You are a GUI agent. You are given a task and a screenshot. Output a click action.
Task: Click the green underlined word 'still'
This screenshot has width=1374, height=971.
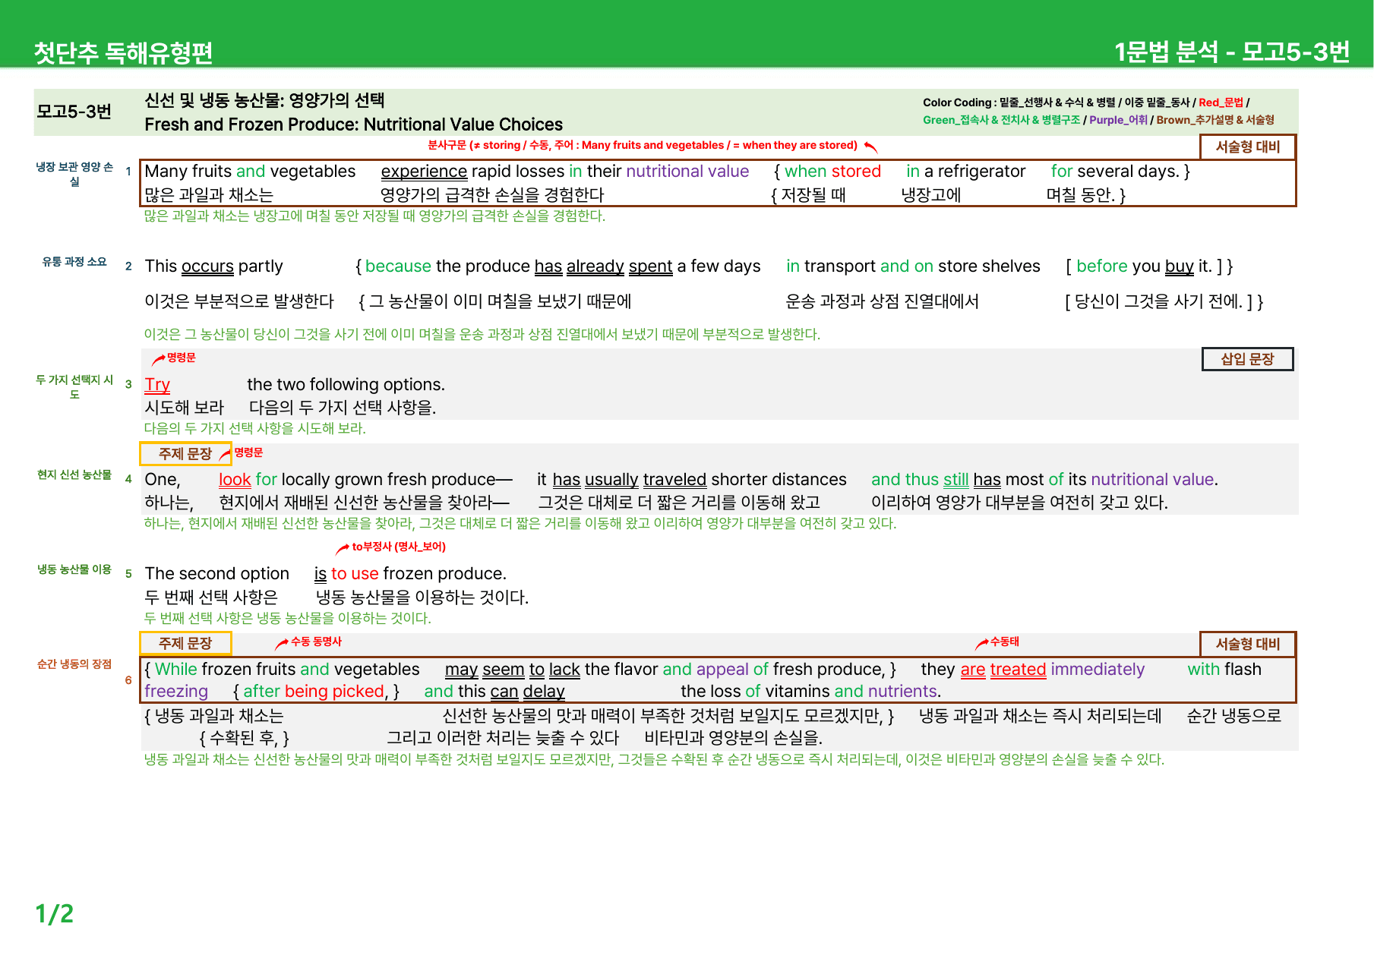(955, 480)
